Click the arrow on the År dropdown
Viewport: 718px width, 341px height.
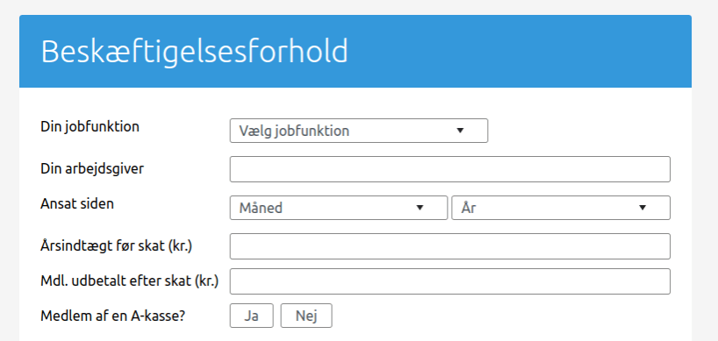[x=643, y=208]
